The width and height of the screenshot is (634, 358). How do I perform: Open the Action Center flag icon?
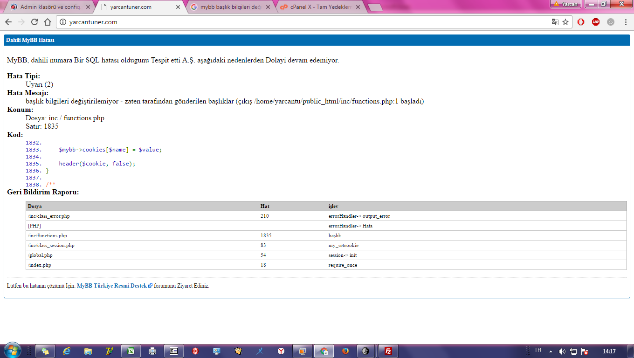tap(585, 351)
